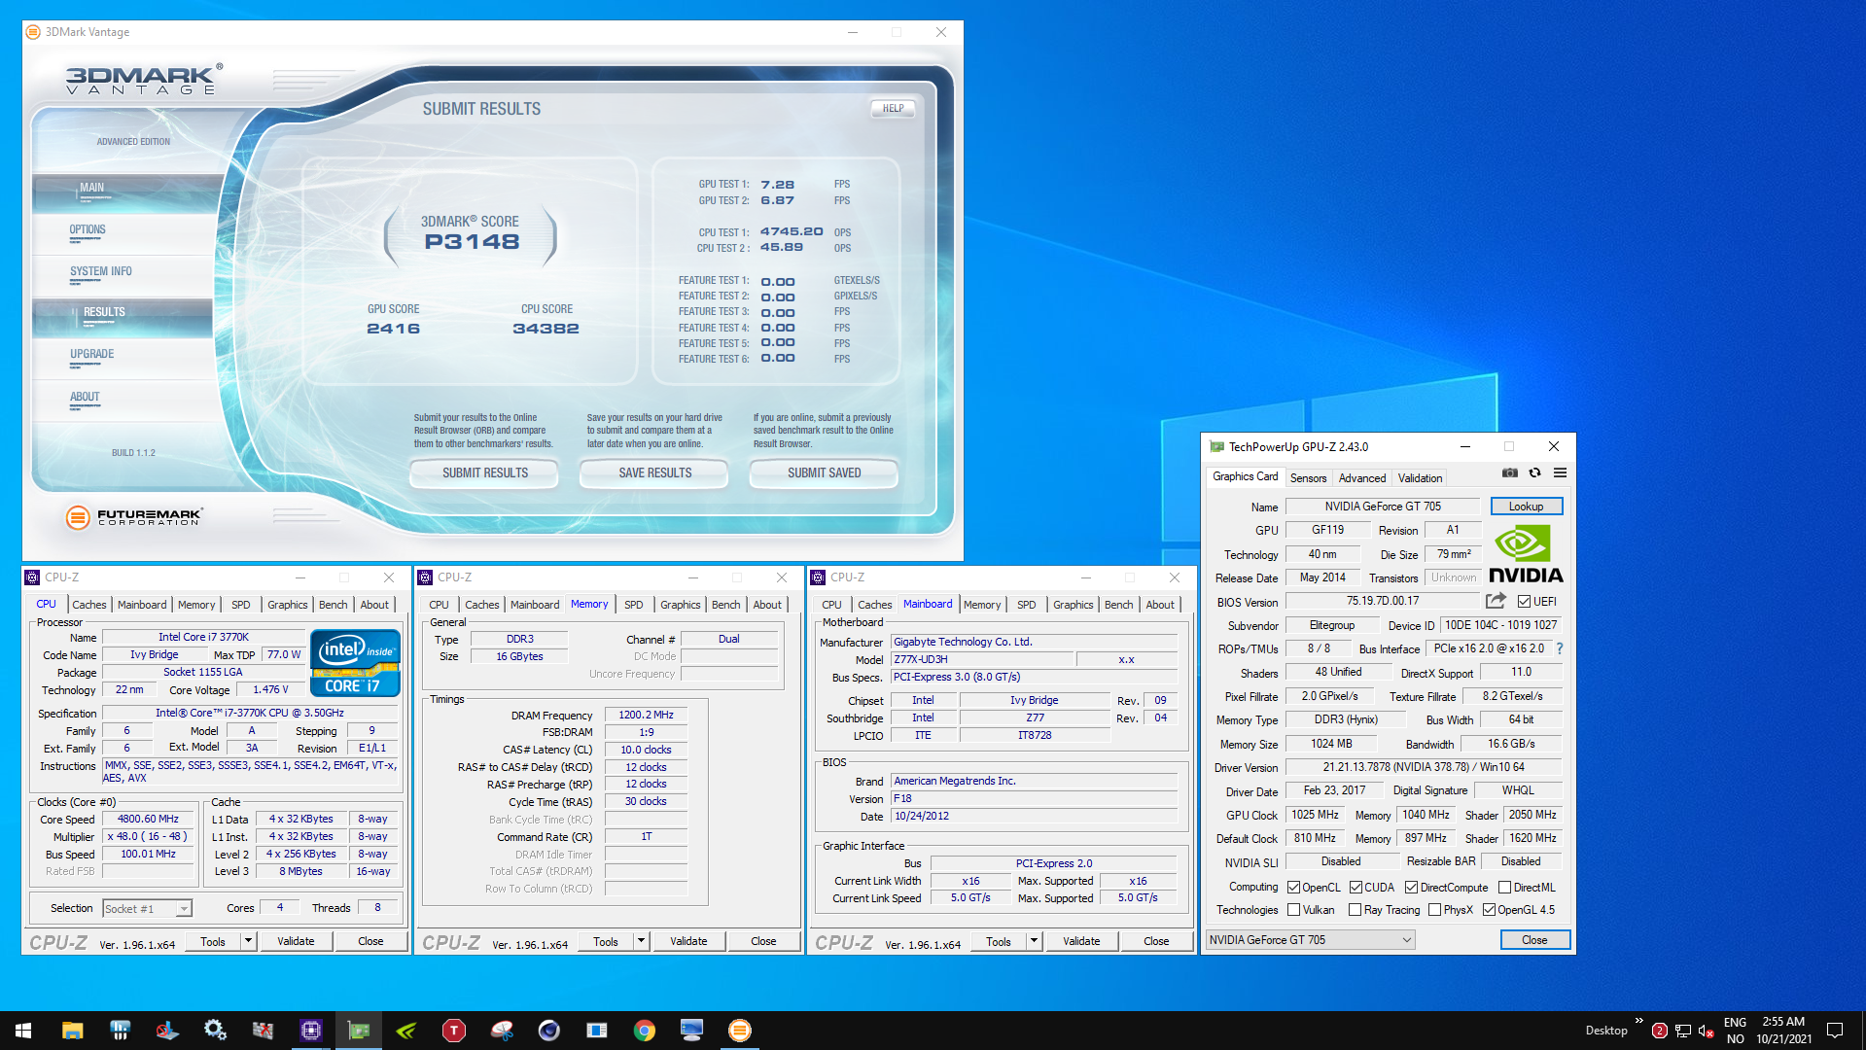Open 3DMark System Info section
The width and height of the screenshot is (1866, 1050).
[x=101, y=272]
